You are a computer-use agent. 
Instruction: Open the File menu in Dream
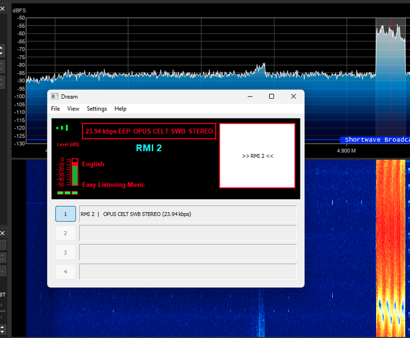pos(55,109)
